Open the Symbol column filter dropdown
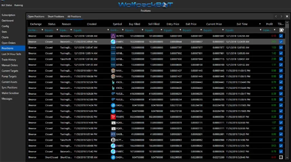 (123, 30)
